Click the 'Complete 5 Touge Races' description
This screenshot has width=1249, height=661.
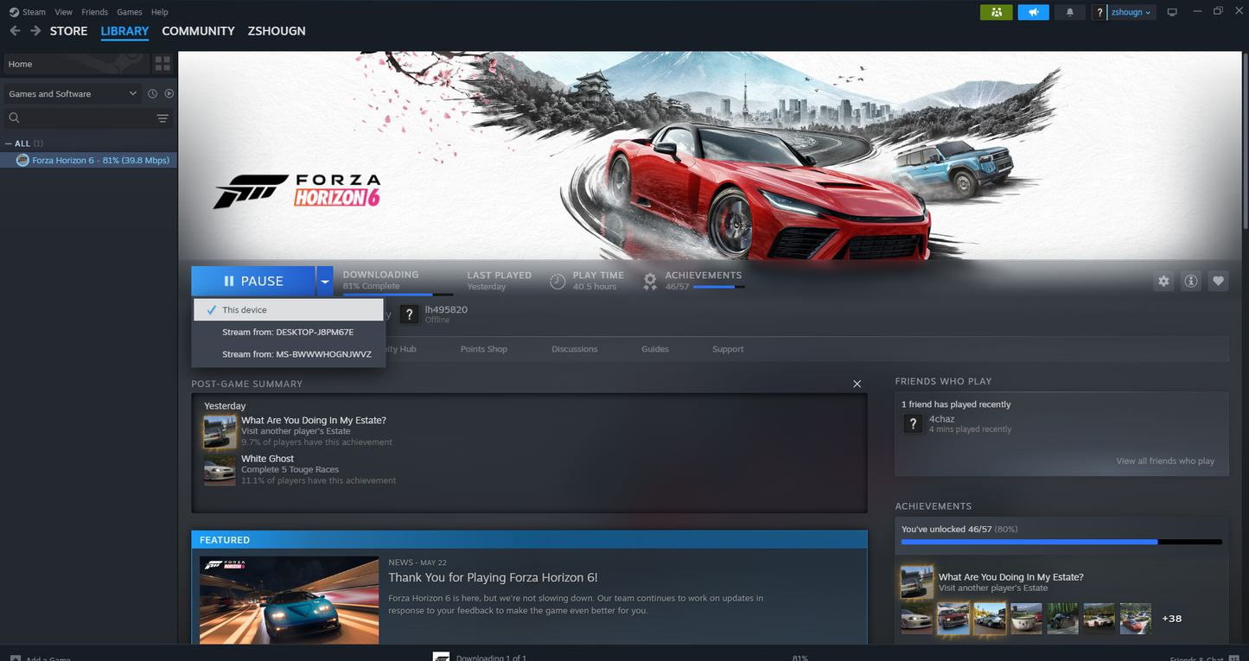[x=290, y=469]
